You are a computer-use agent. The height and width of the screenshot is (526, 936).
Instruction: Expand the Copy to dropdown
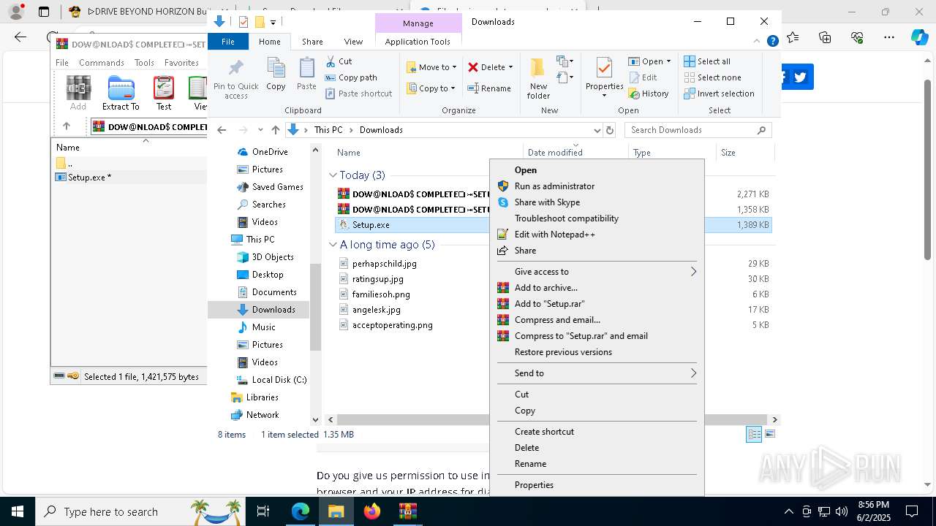[453, 88]
